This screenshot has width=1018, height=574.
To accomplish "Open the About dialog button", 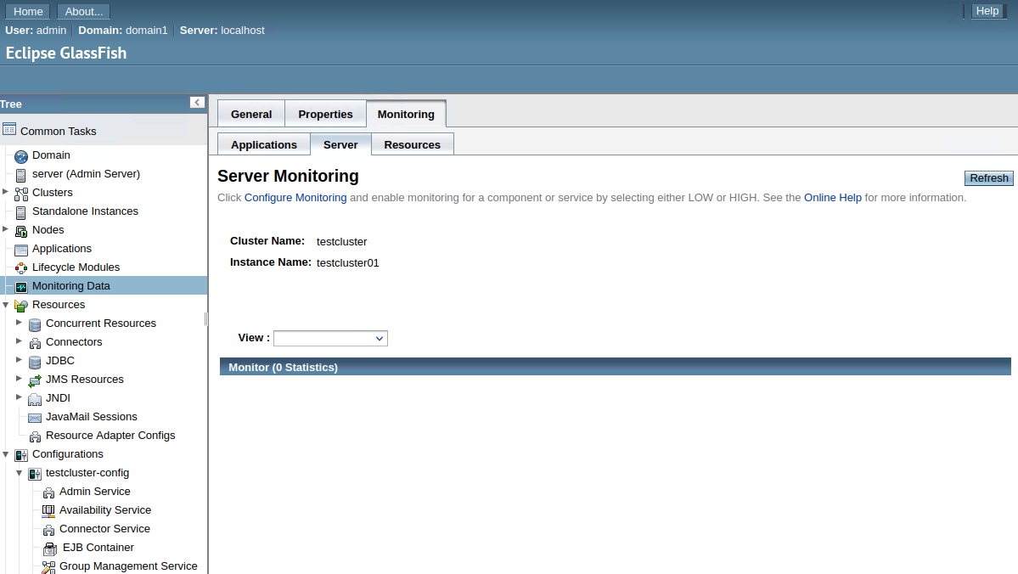I will (x=84, y=12).
